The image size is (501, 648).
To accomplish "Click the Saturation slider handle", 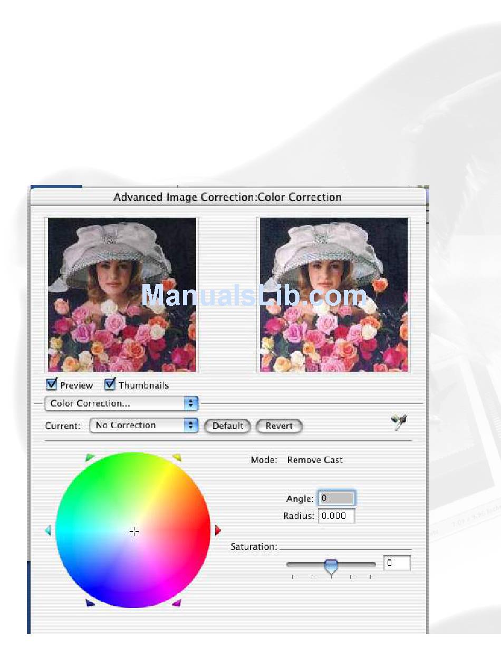I will point(331,567).
